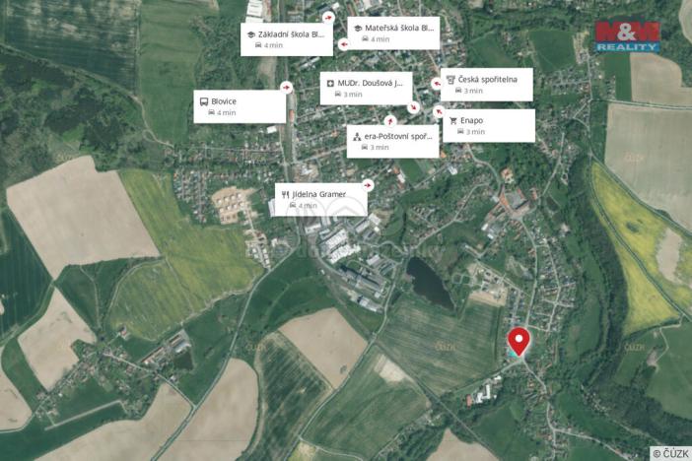692x461 pixels.
Task: Click the arrow marker next to Jídelna Gramer
Action: point(368,185)
